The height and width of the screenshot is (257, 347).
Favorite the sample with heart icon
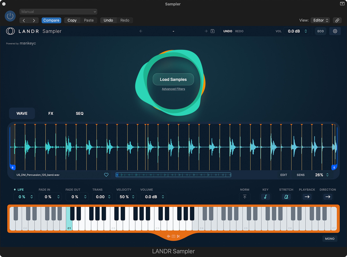(x=106, y=175)
